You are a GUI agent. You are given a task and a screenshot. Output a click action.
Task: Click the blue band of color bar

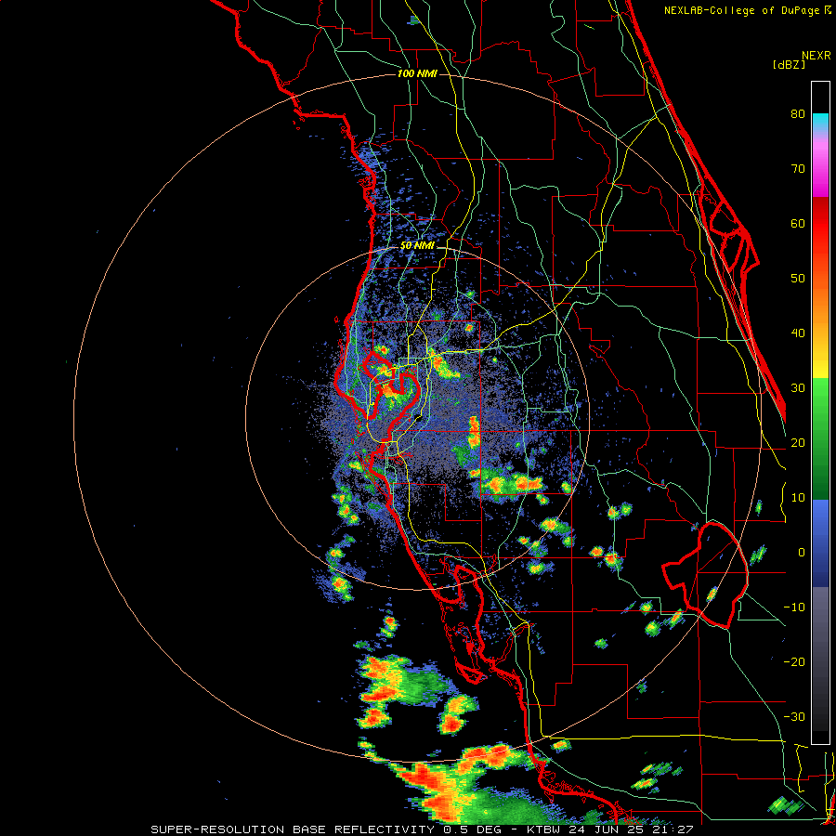[x=820, y=542]
